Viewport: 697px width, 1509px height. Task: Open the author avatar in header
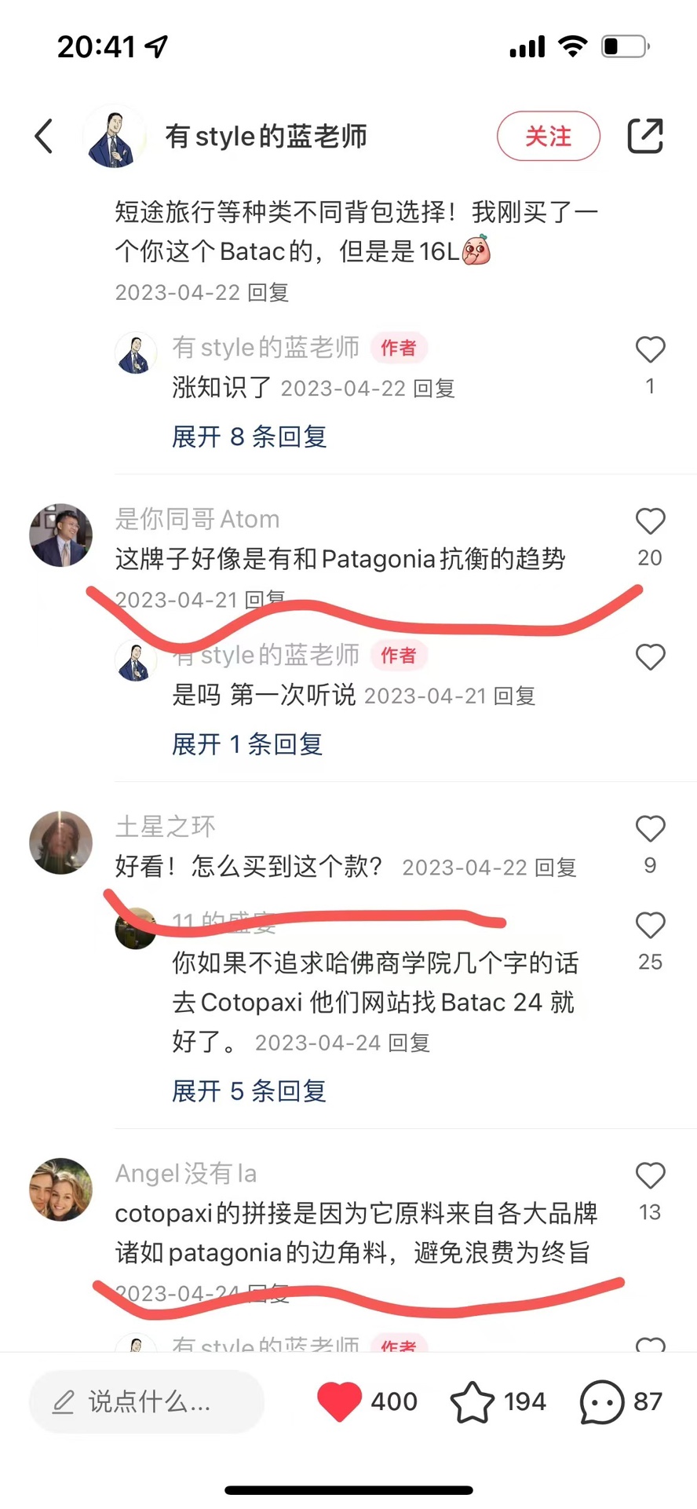(115, 137)
